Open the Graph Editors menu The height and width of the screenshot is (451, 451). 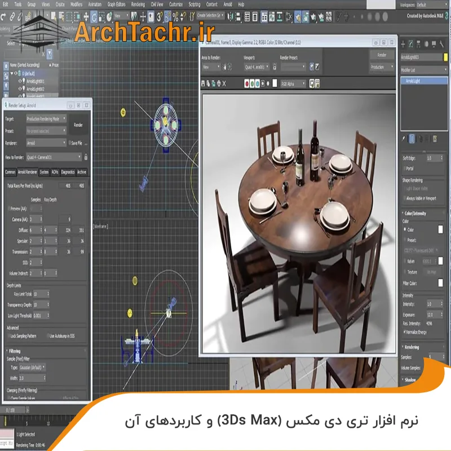click(117, 5)
